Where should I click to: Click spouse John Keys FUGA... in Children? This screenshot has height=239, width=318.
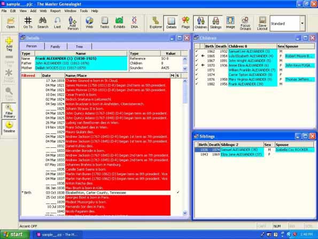pyautogui.click(x=300, y=65)
